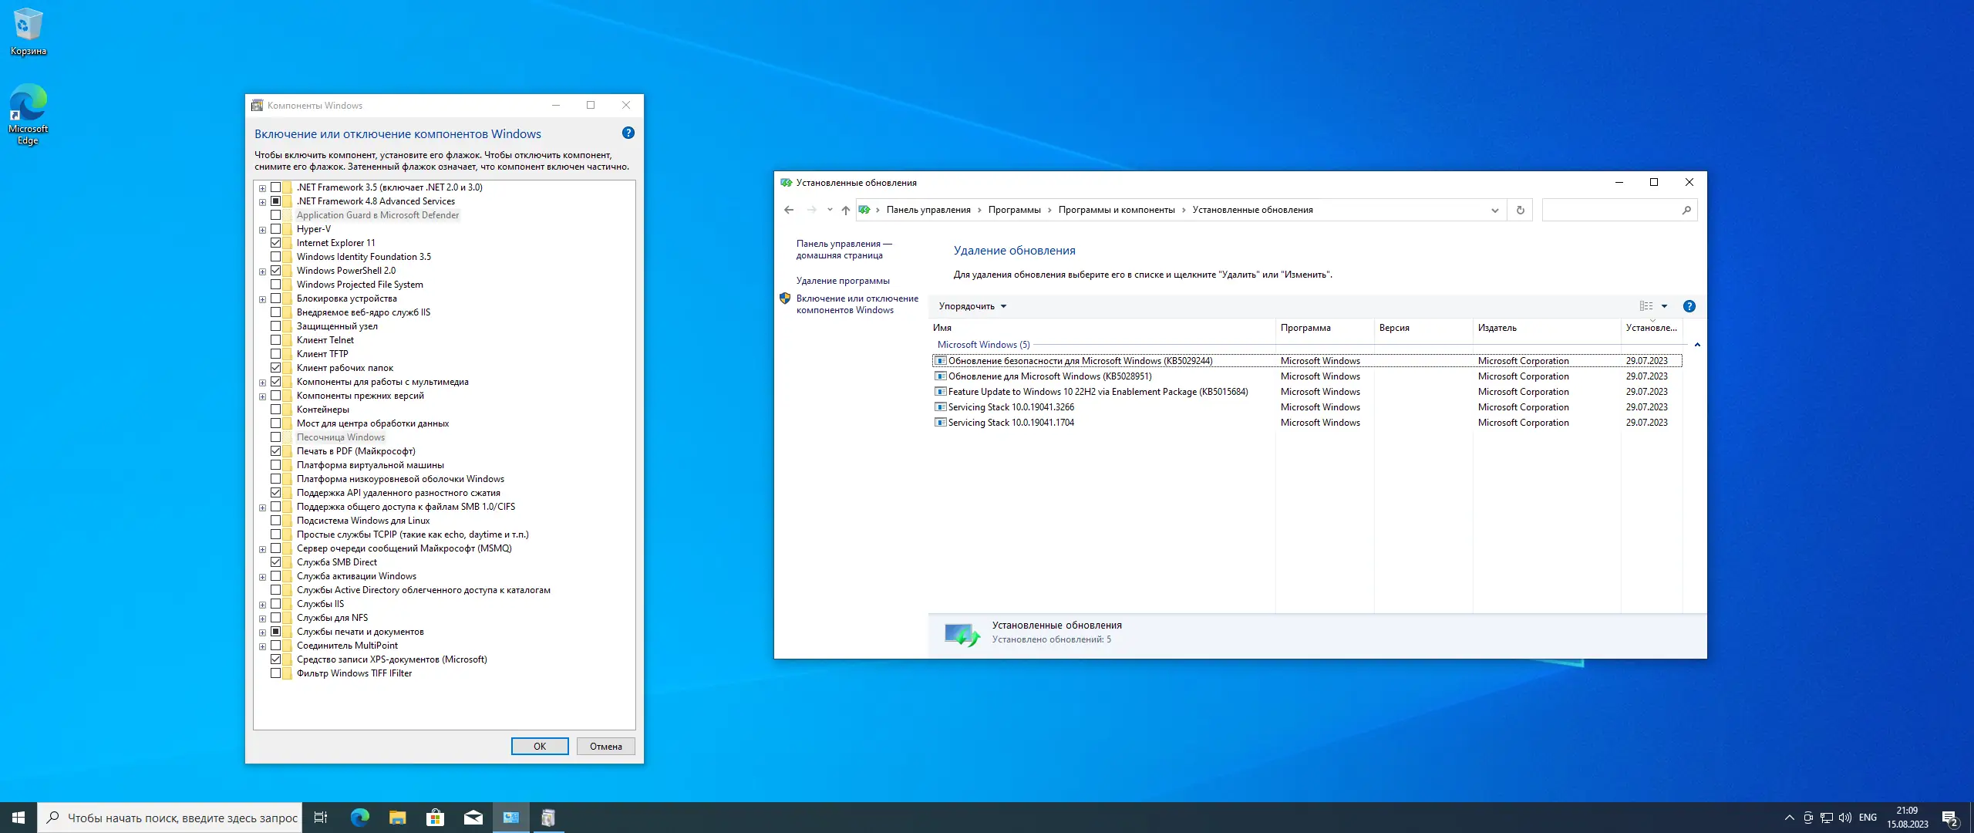Open File Explorer from the taskbar
Image resolution: width=1974 pixels, height=833 pixels.
tap(397, 818)
